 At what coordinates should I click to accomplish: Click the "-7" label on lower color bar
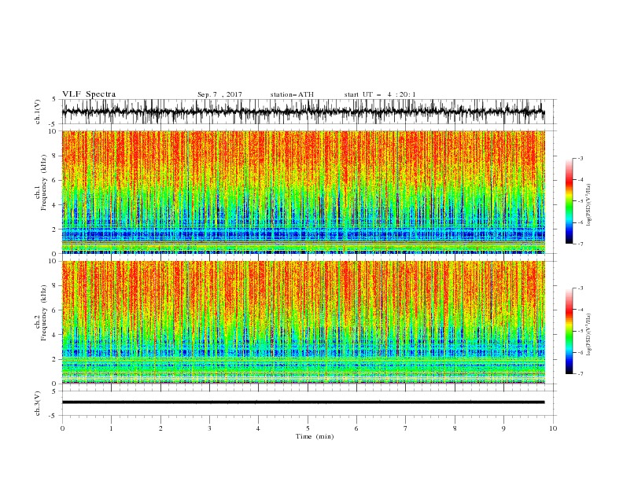(x=580, y=374)
